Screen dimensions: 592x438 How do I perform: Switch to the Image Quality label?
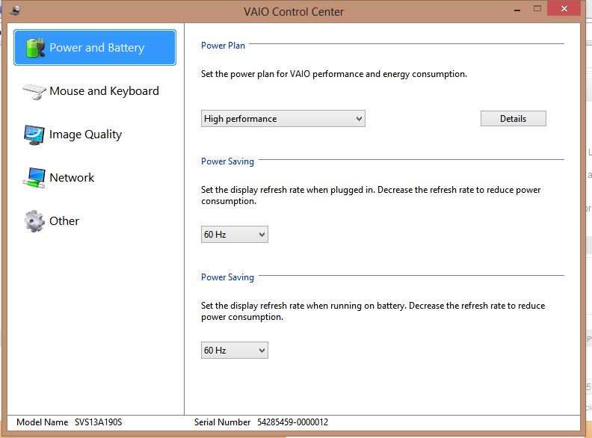pyautogui.click(x=86, y=135)
